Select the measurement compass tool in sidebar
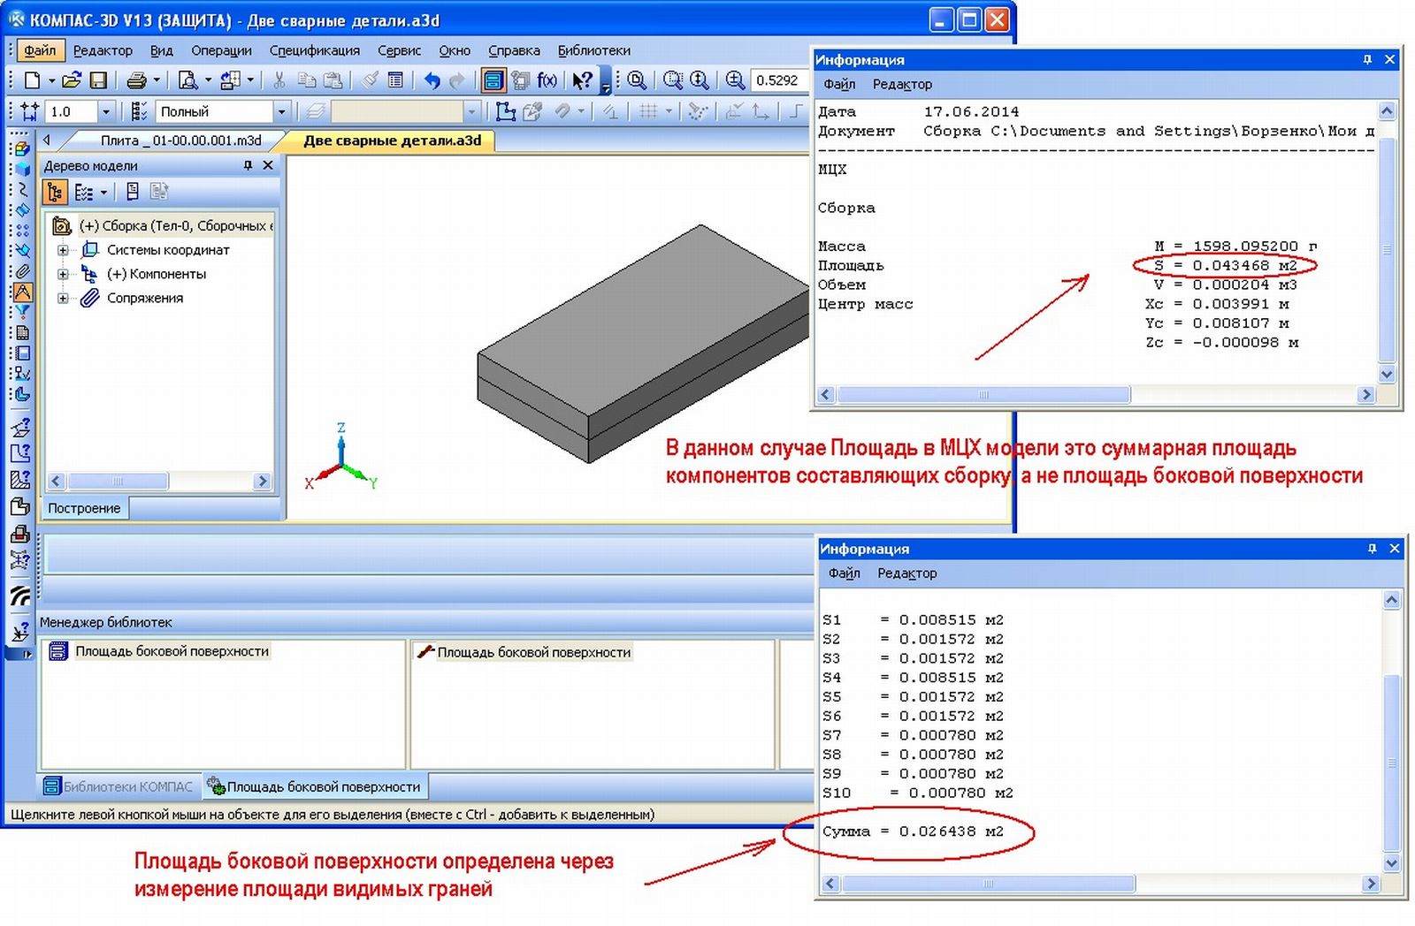This screenshot has height=926, width=1415. click(x=22, y=292)
